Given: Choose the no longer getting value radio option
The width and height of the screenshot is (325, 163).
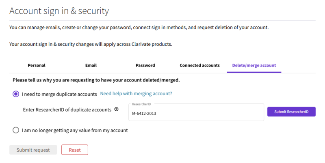Looking at the screenshot, I should pos(16,130).
